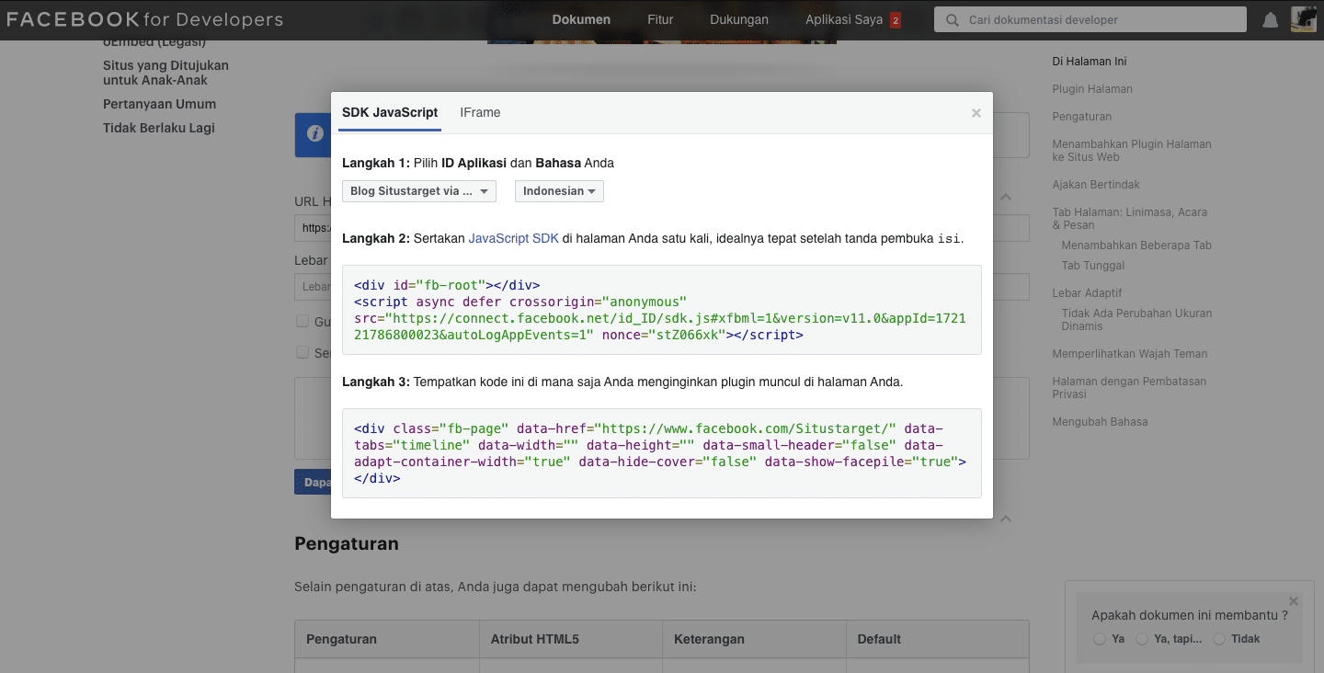Open the profile avatar in top bar

pos(1304,19)
